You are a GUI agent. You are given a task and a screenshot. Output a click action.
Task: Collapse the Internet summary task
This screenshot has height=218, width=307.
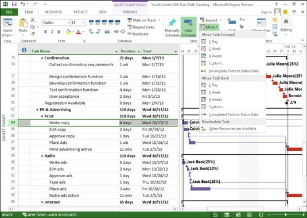coord(42,202)
